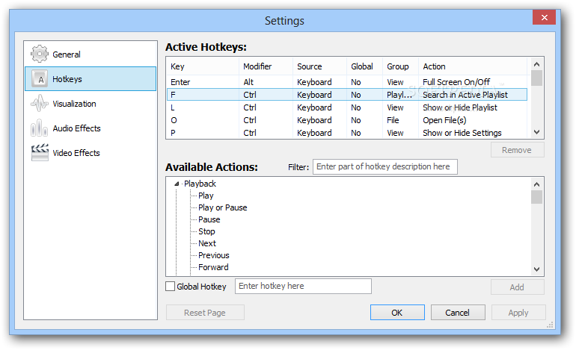Click the Filter hotkey description field
The height and width of the screenshot is (350, 576).
(x=385, y=166)
